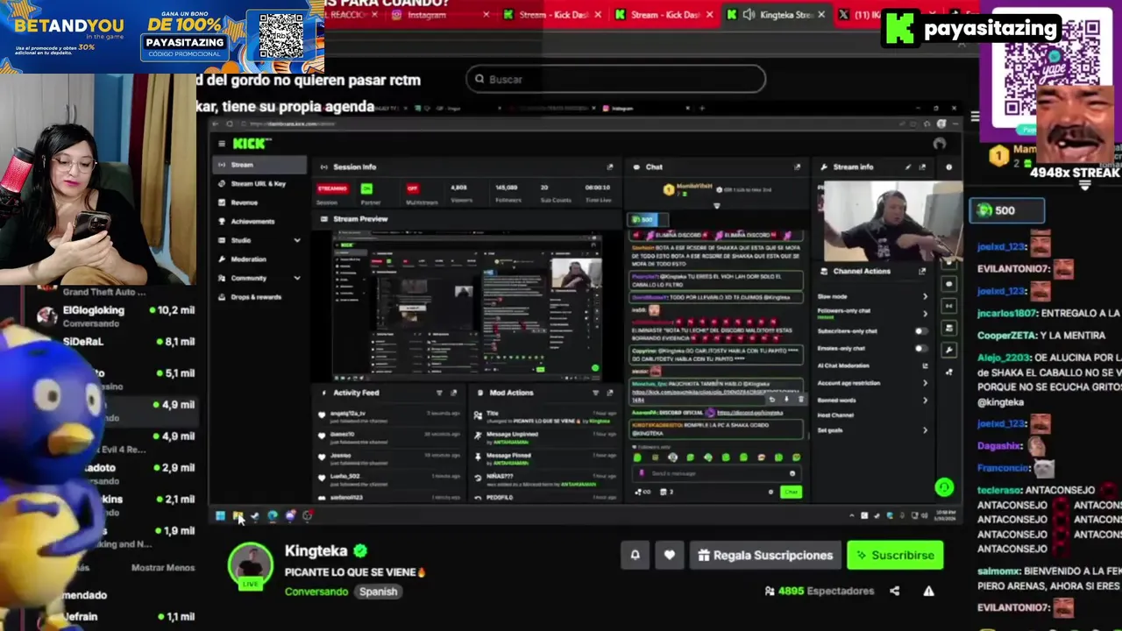Screen dimensions: 1122x631
Task: Open Edge browser in shared screen taskbar
Action: pos(273,516)
